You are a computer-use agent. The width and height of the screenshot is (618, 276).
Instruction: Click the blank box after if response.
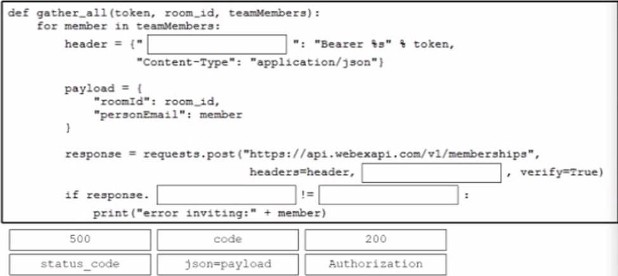point(227,195)
